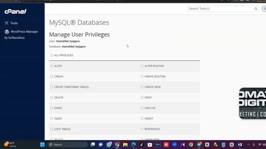Open Task View from the taskbar

pyautogui.click(x=93, y=144)
